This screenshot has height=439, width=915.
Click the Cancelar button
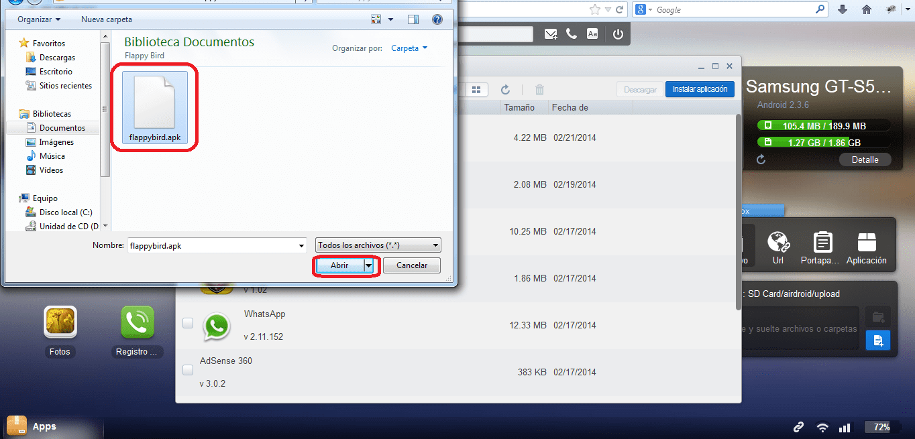(x=412, y=265)
